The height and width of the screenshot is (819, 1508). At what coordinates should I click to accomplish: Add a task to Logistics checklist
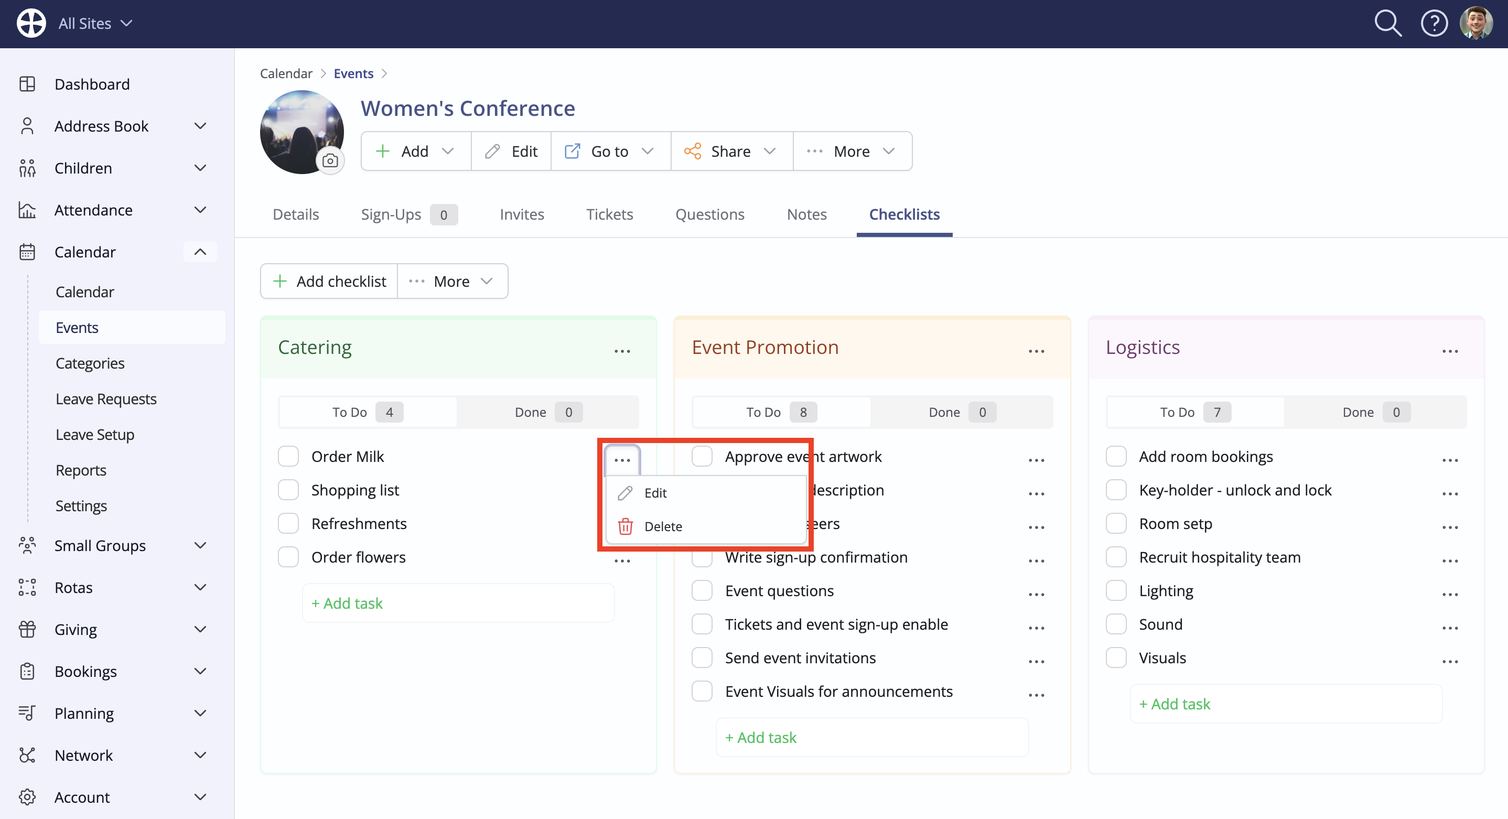1286,704
